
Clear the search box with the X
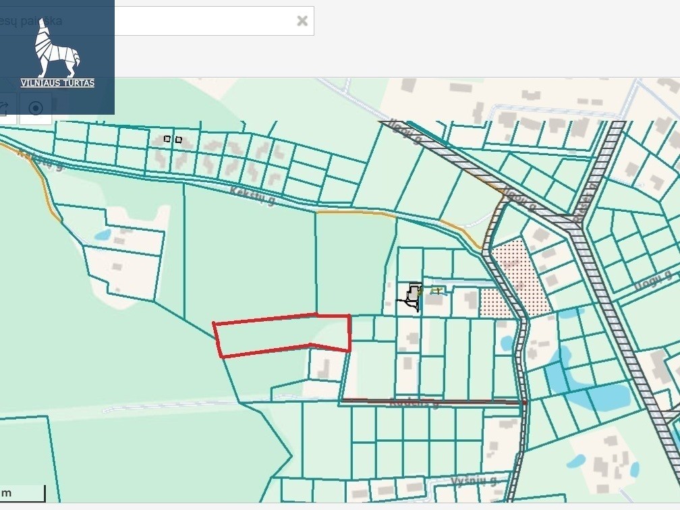302,21
